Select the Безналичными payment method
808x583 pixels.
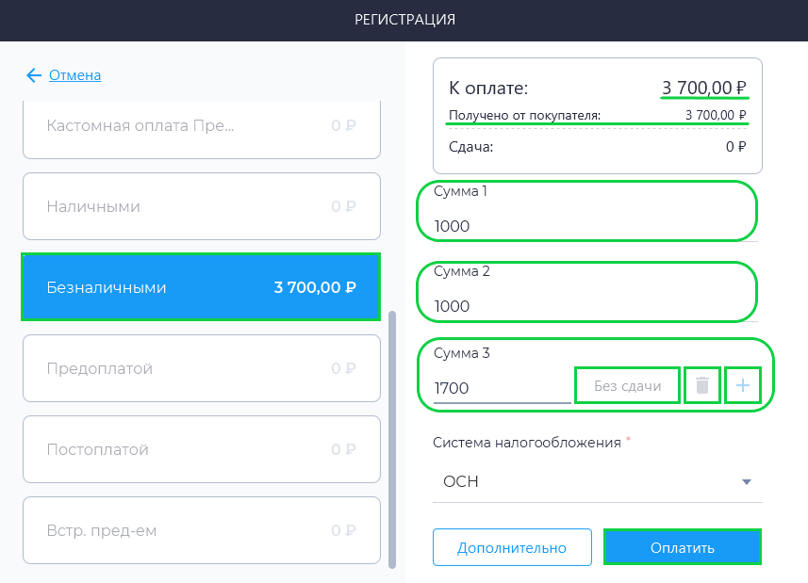point(201,286)
